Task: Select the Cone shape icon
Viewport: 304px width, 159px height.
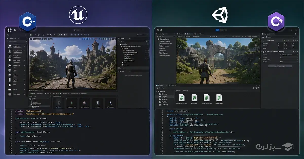Action: point(10,85)
